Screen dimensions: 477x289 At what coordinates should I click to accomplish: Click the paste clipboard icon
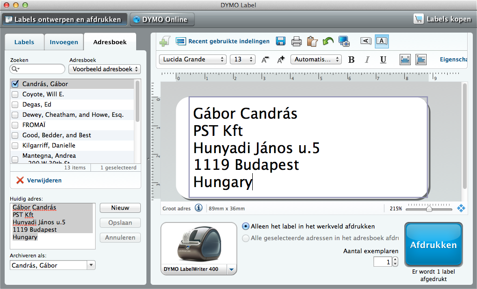pos(312,41)
